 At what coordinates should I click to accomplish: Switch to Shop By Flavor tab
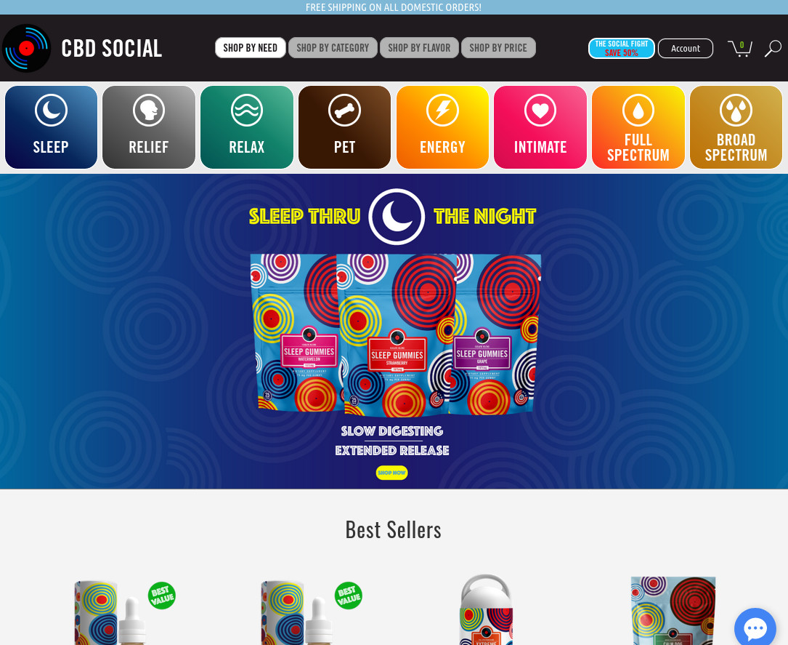pos(419,48)
